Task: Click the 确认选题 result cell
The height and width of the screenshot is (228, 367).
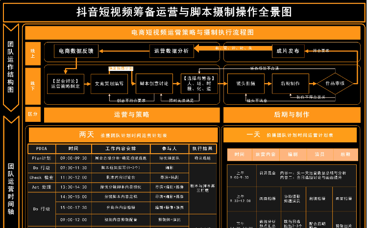Action: pos(202,158)
